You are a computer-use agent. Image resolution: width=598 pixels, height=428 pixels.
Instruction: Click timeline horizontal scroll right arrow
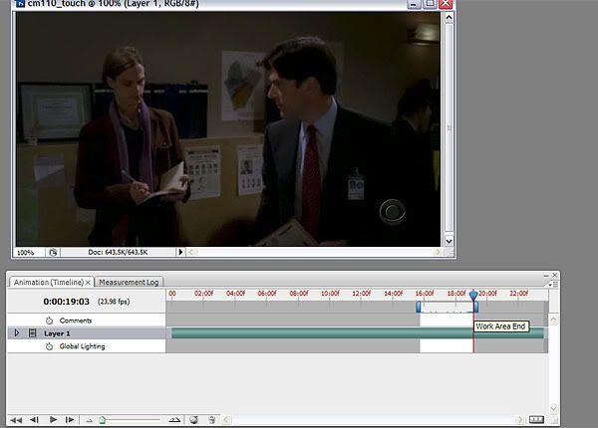[519, 420]
